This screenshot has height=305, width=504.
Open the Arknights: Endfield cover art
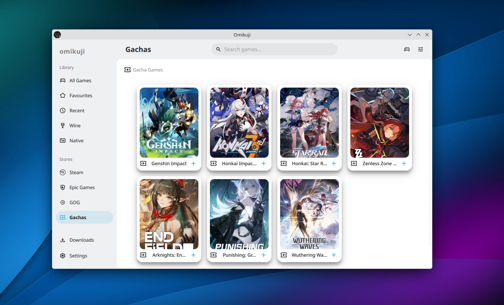(x=169, y=214)
